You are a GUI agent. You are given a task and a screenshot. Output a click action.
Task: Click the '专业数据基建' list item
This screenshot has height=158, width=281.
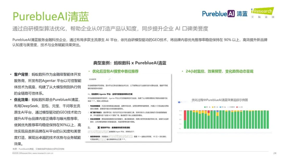pos(129,107)
